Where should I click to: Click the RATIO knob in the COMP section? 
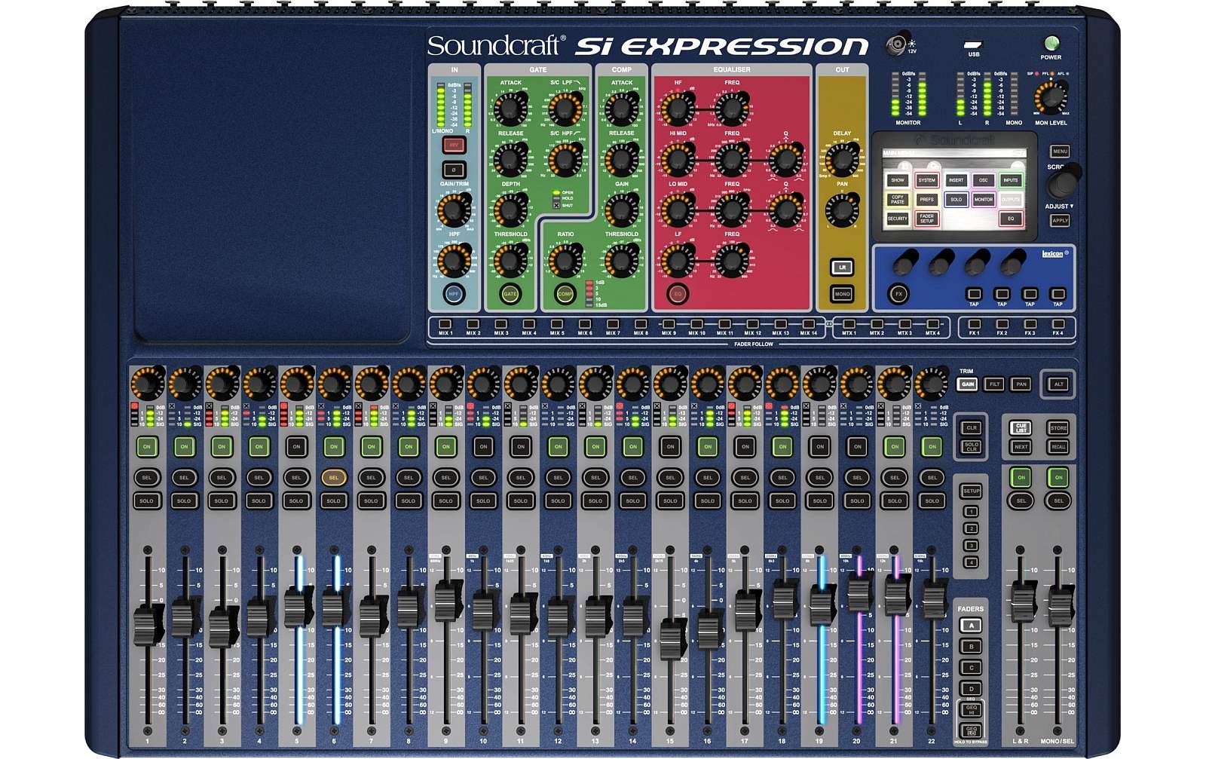point(565,260)
